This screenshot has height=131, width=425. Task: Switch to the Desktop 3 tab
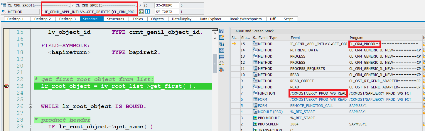67,19
